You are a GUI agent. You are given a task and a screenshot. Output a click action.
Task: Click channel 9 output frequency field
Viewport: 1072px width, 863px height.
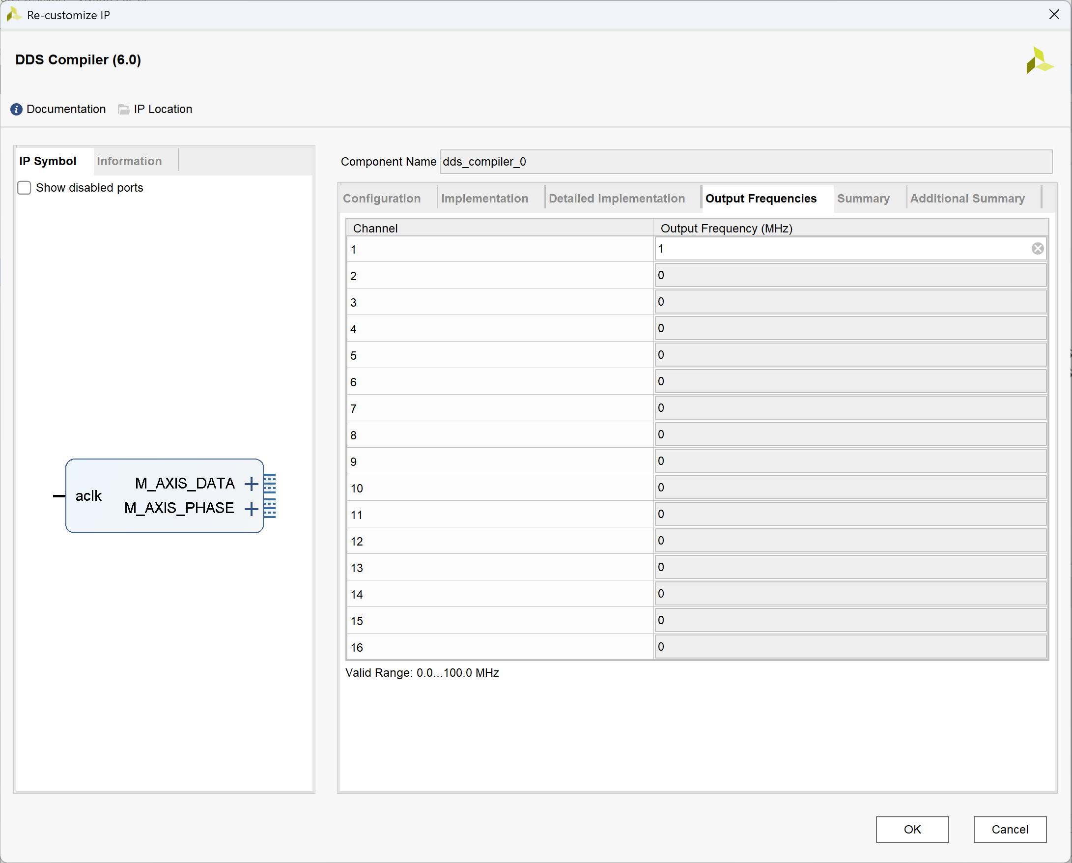click(x=851, y=461)
